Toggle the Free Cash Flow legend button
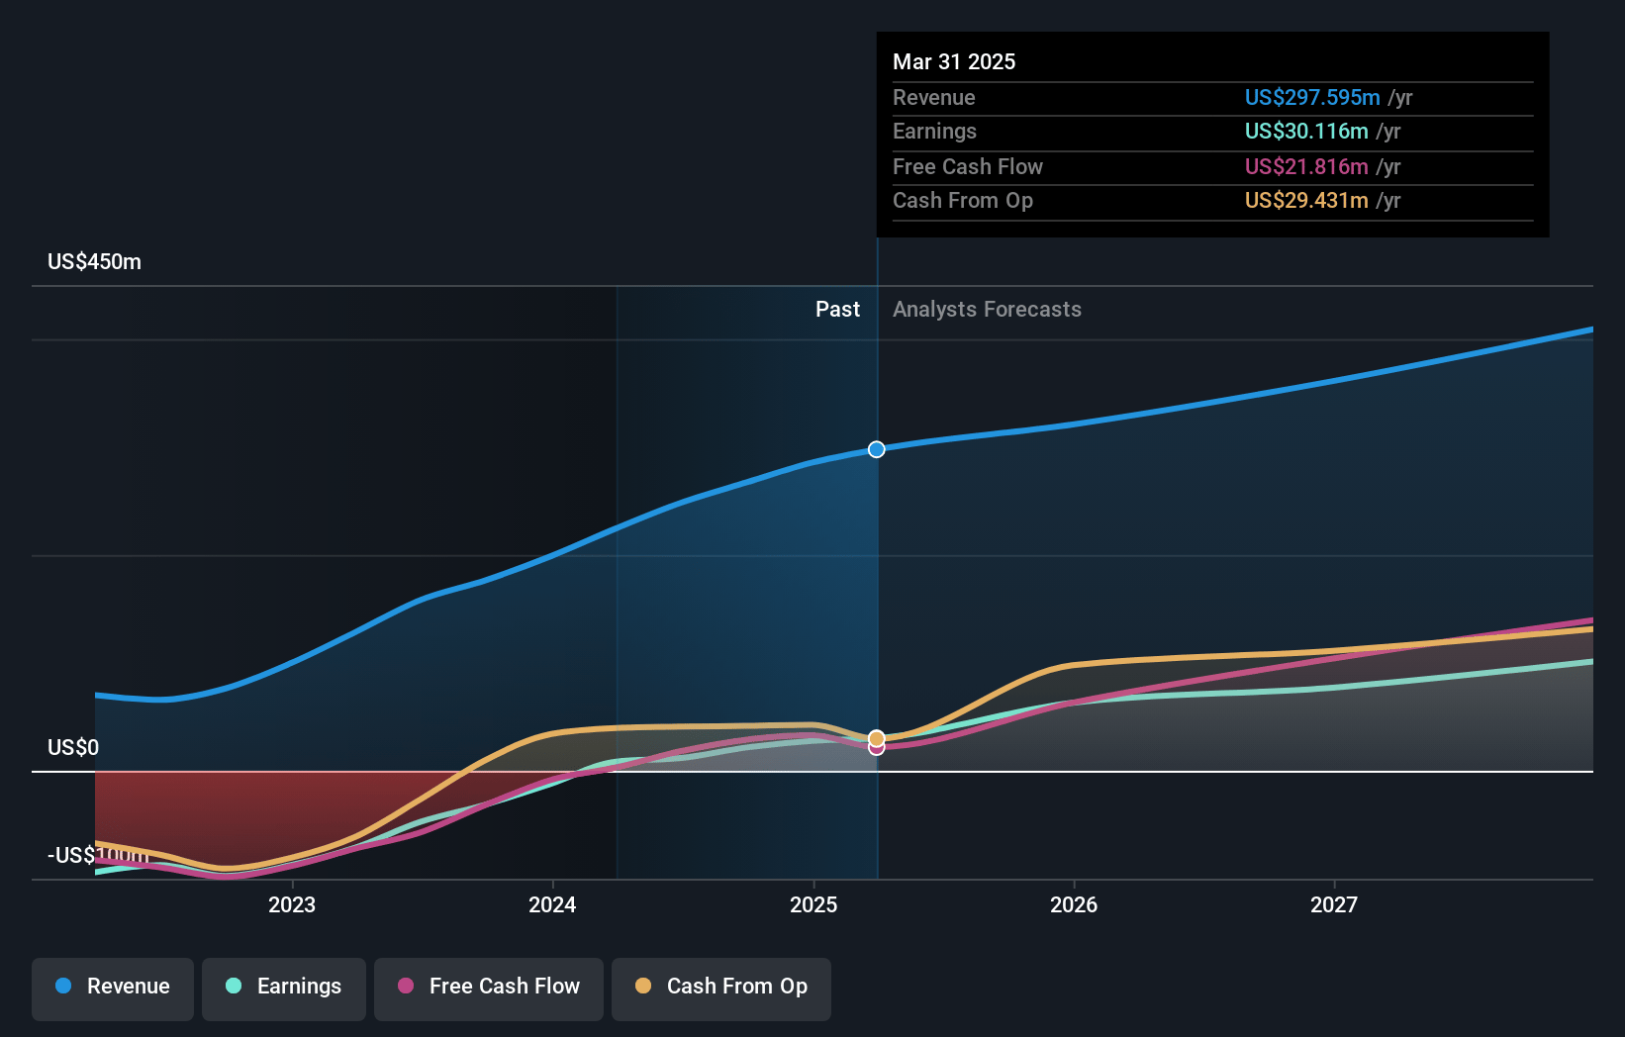The height and width of the screenshot is (1037, 1625). click(489, 989)
